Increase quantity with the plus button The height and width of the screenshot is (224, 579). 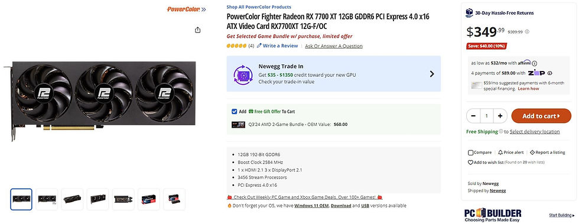[x=500, y=116]
